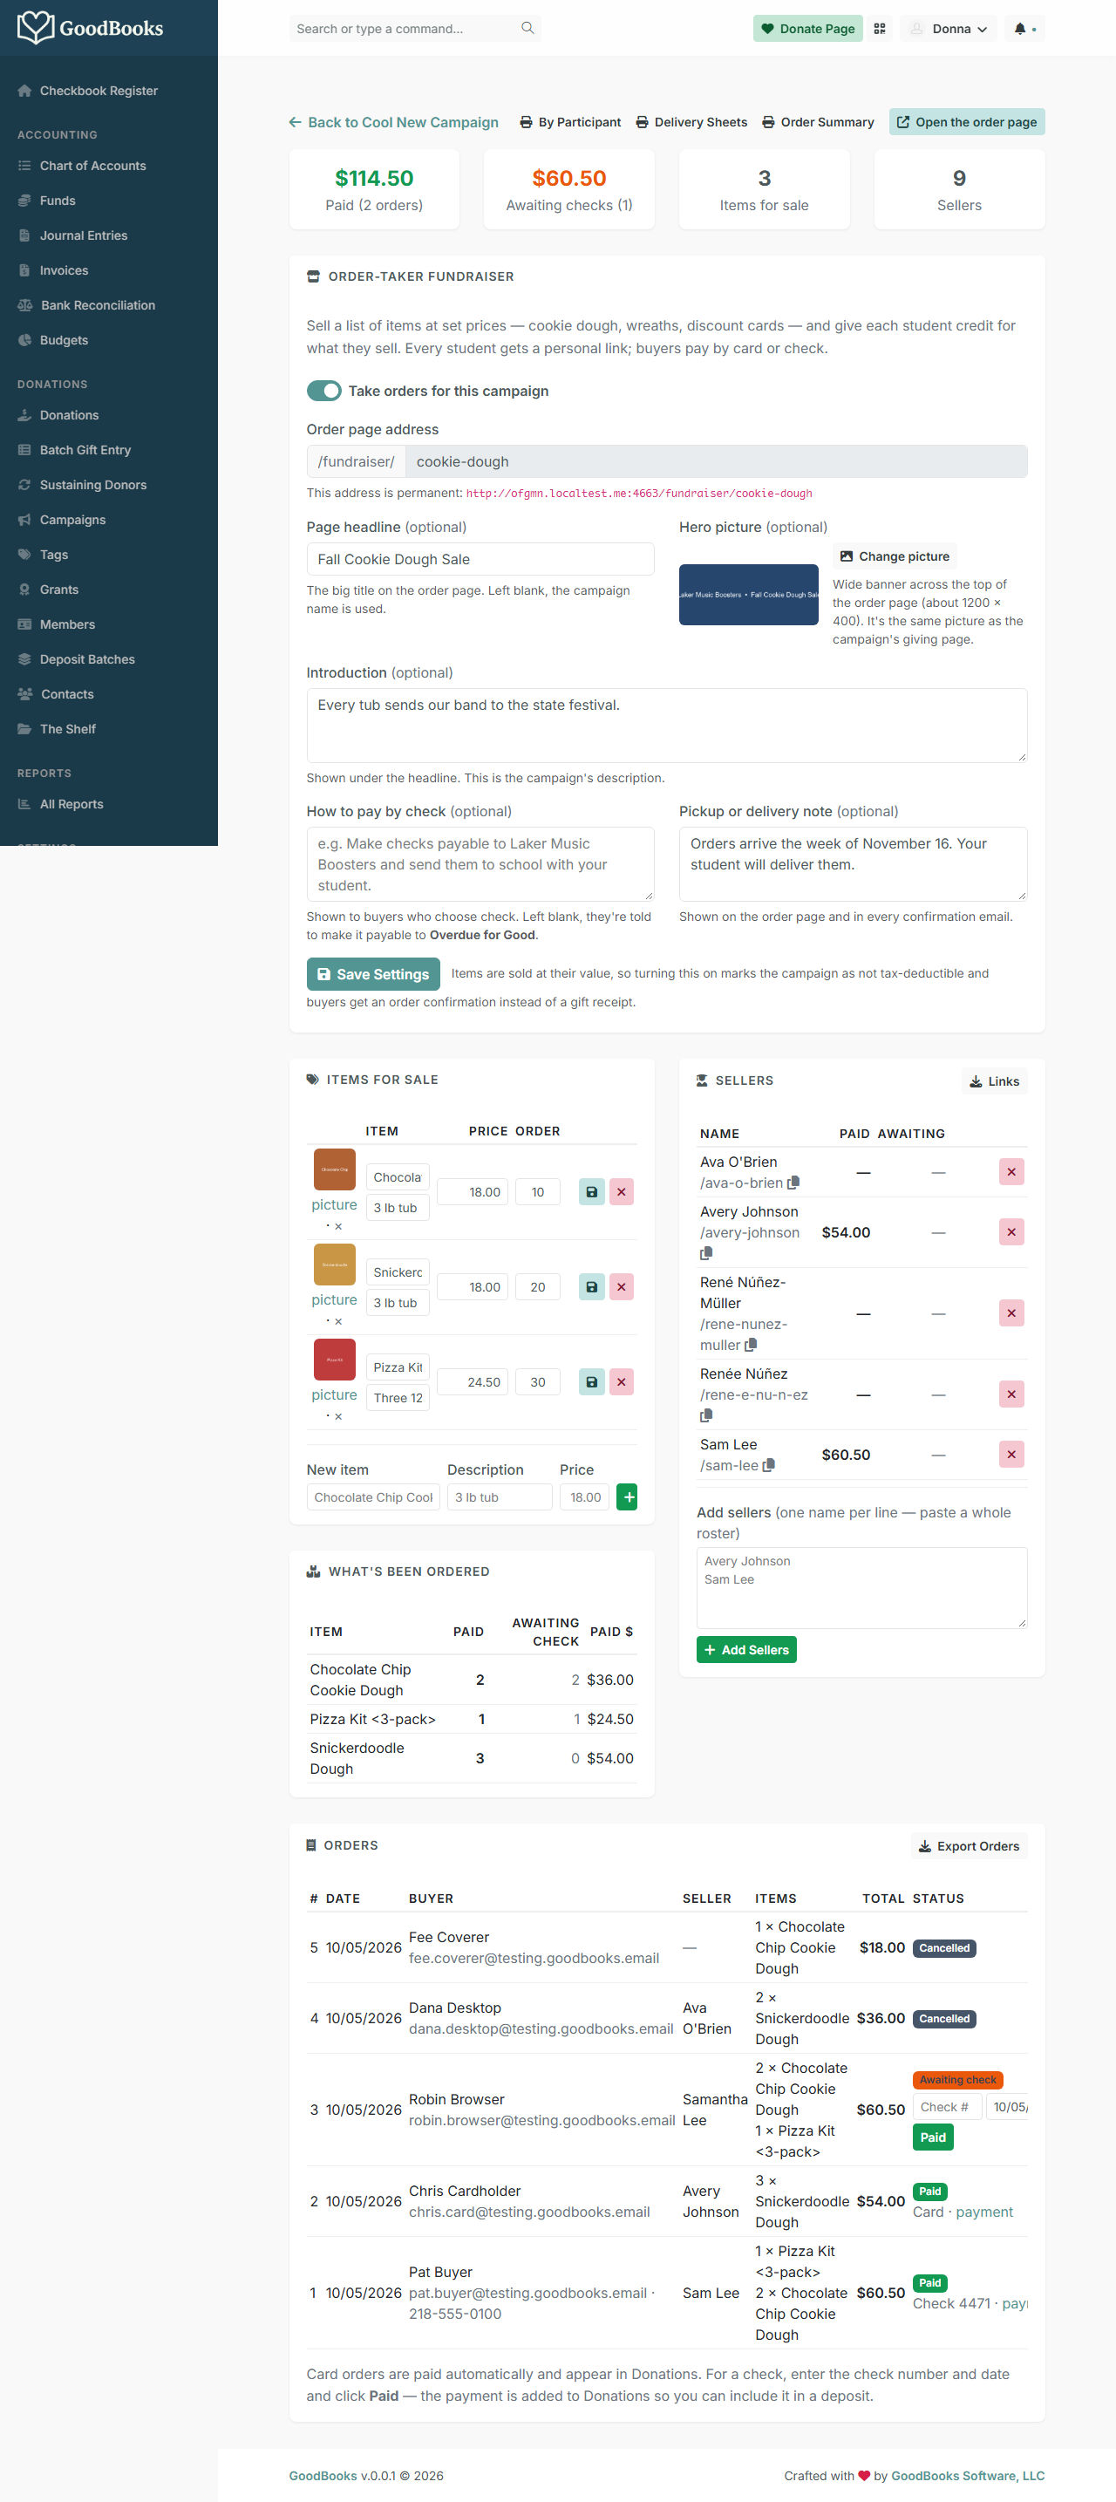Viewport: 1116px width, 2502px height.
Task: Open the Batch Gift Entry page
Action: [x=85, y=450]
